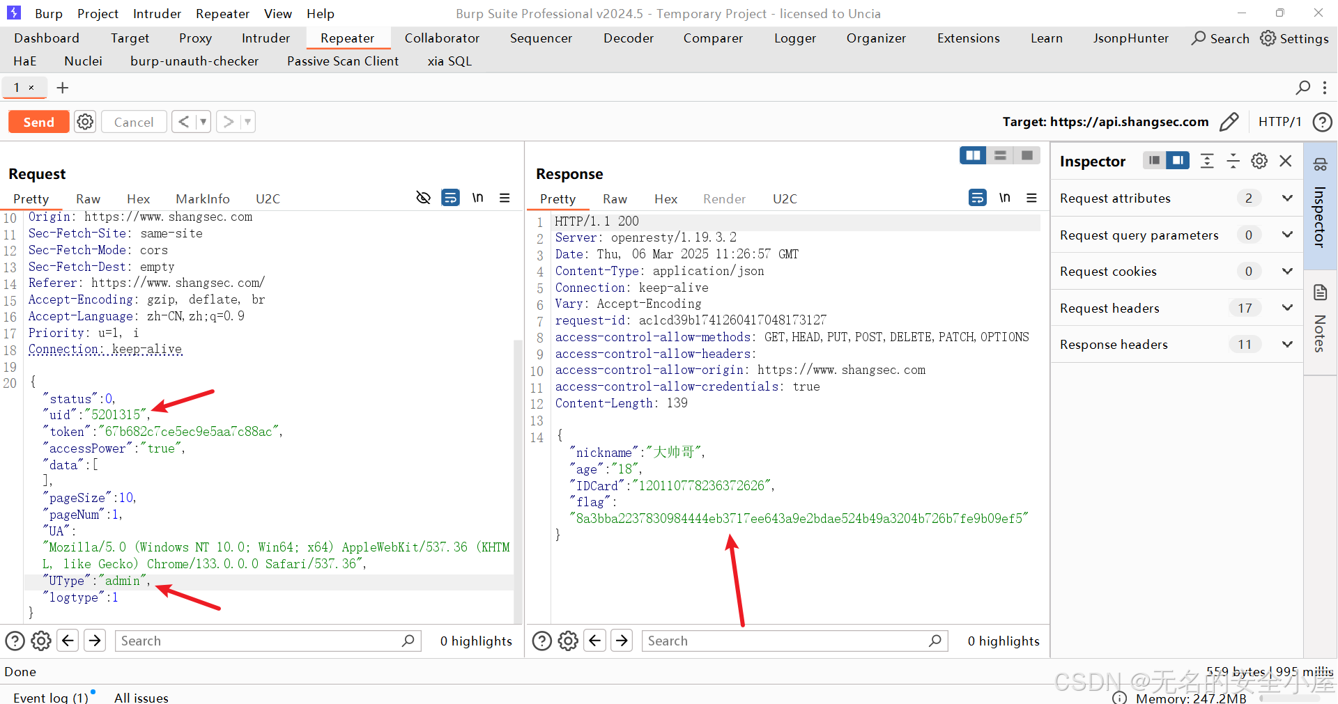Open Response search settings gear
The image size is (1338, 704).
click(x=568, y=641)
